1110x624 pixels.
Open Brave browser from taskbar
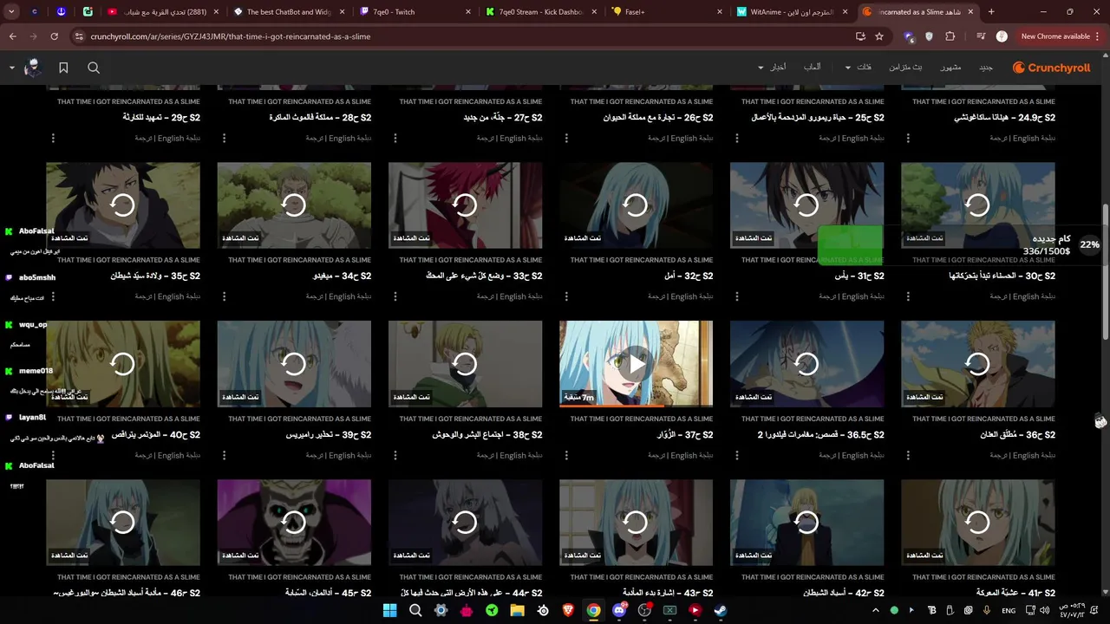click(x=568, y=610)
